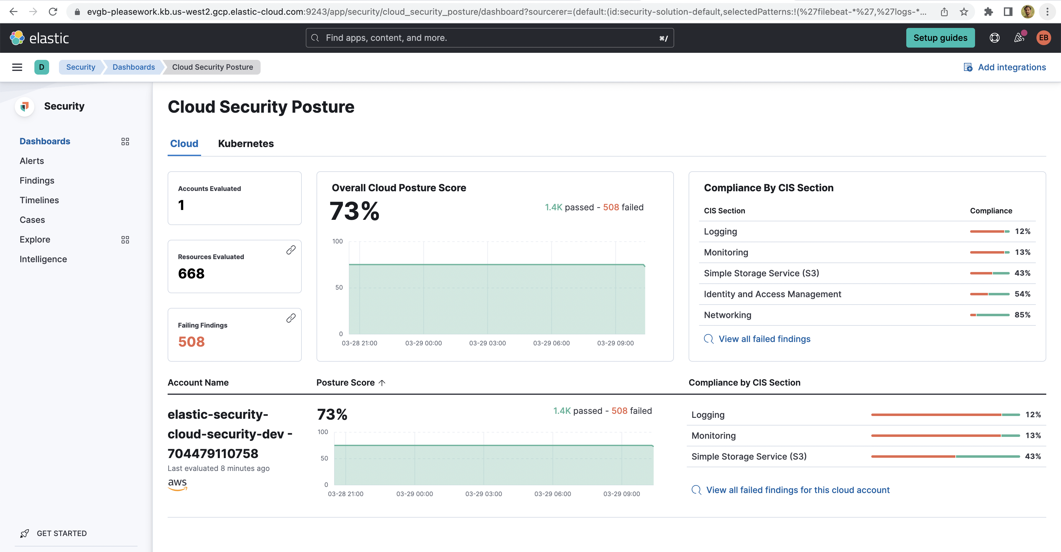Open View all failed findings link

click(x=764, y=339)
